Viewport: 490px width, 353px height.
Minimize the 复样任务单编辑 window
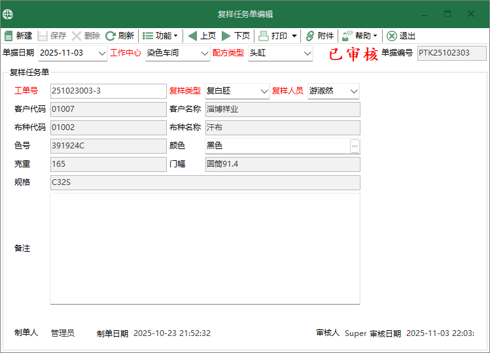[x=424, y=14]
